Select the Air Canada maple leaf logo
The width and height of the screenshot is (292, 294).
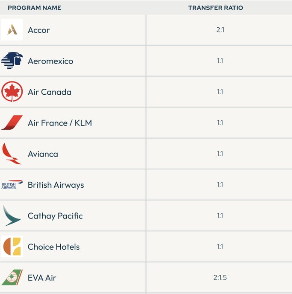12,91
